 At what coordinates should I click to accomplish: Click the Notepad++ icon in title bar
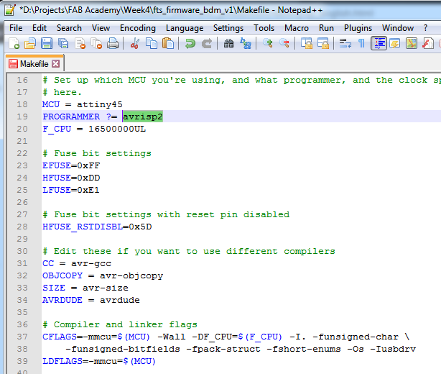pos(10,10)
